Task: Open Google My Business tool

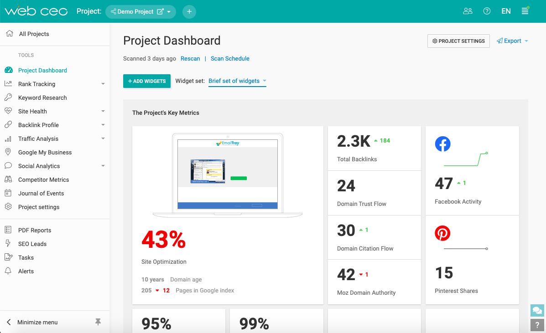Action: [46, 152]
